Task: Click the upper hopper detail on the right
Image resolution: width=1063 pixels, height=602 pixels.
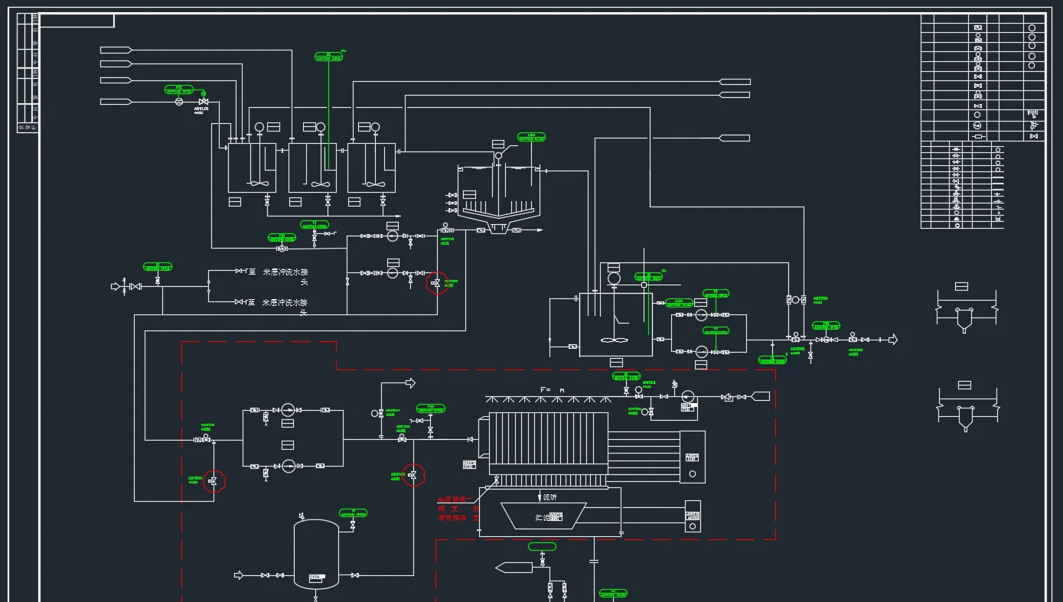Action: pos(964,306)
